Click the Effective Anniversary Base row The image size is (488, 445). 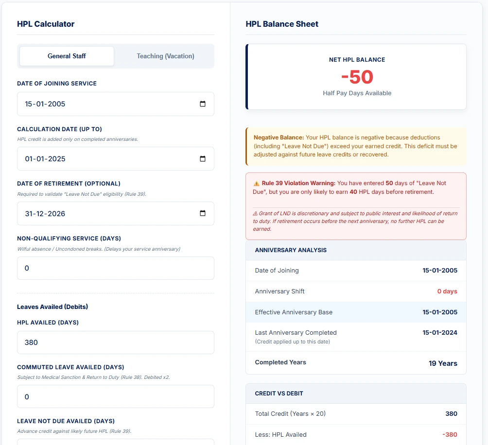pyautogui.click(x=357, y=312)
